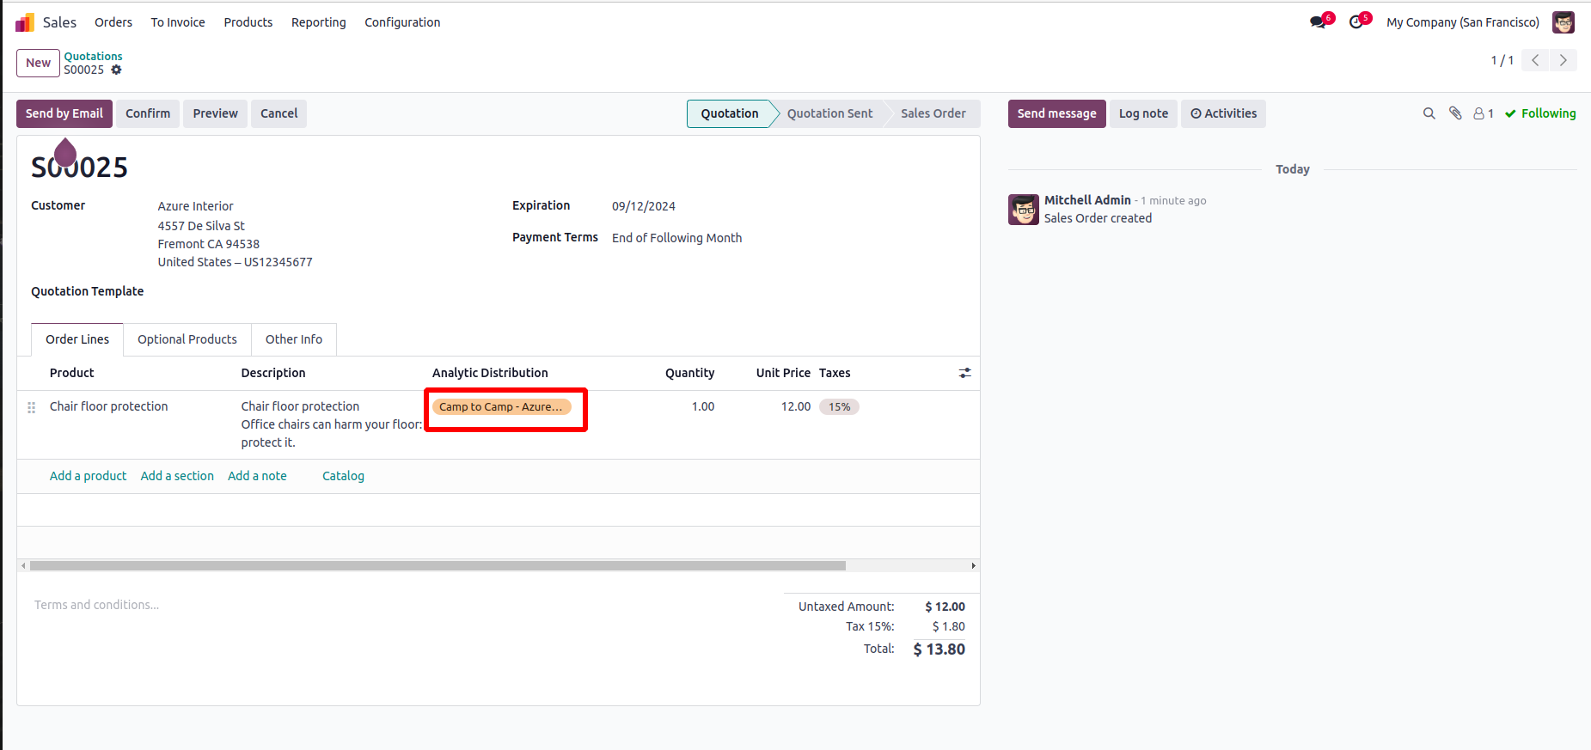
Task: Select the Sales Order status stage
Action: coord(933,113)
